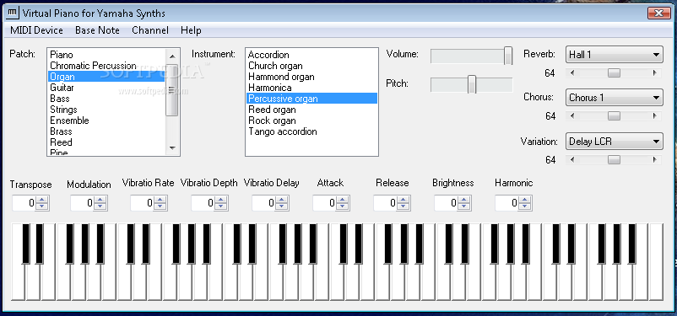Viewport: 677px width, 316px height.
Task: Decrease Vibratio Rate with down arrow
Action: point(160,206)
